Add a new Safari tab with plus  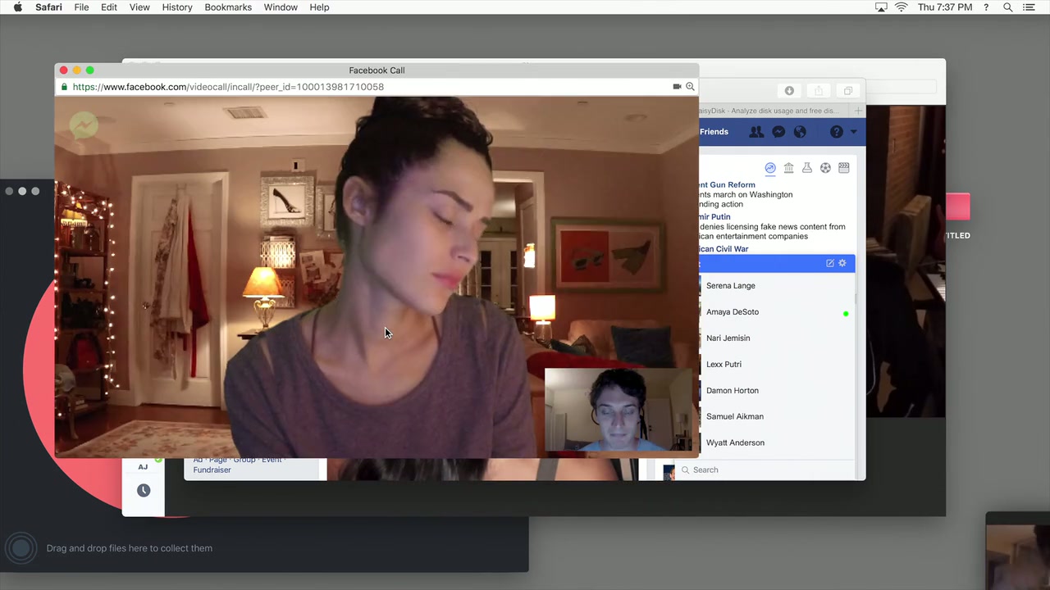coord(858,111)
